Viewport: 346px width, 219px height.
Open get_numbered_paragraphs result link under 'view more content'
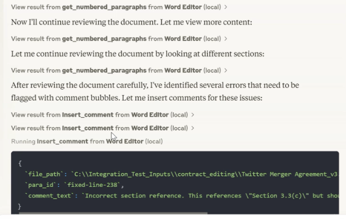click(x=116, y=39)
